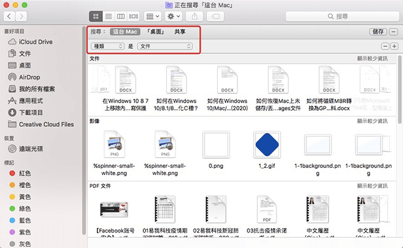
Task: Go back with the back arrow
Action: [x=9, y=17]
